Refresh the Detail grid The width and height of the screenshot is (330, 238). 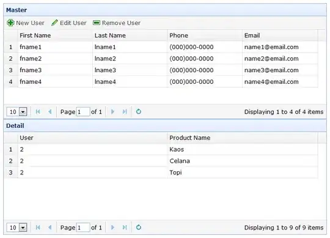click(139, 227)
